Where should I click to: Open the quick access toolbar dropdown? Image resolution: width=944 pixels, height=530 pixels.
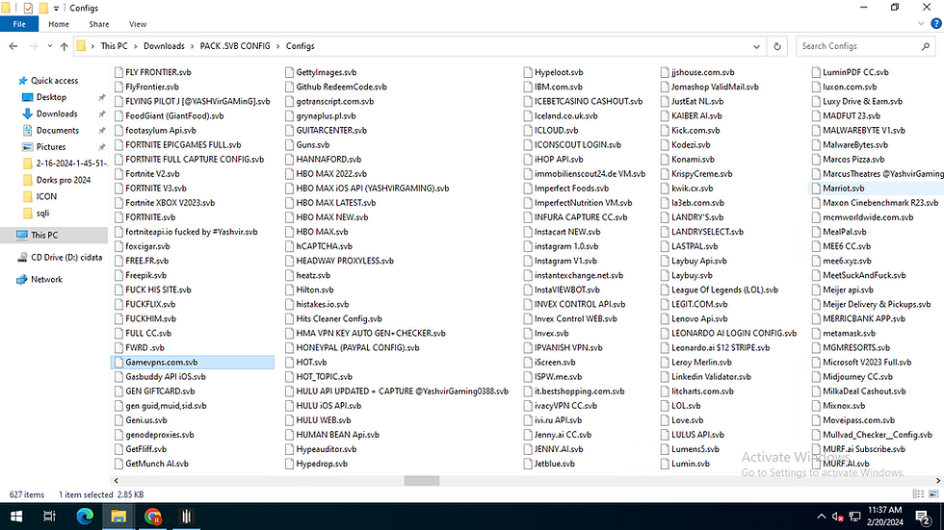point(56,9)
